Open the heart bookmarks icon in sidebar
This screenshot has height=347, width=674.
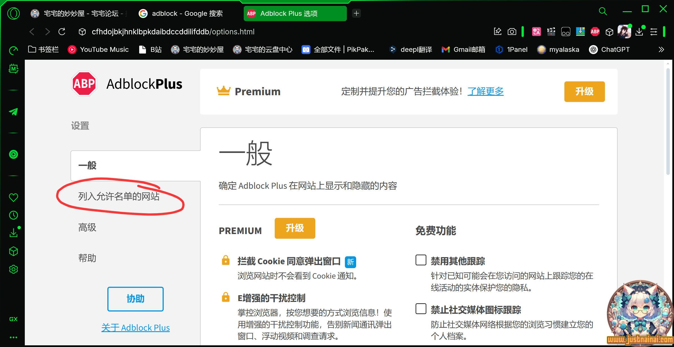[14, 197]
